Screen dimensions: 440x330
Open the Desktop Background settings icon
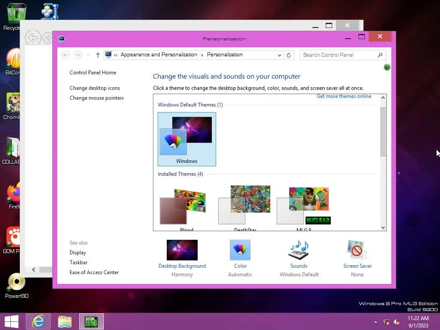click(182, 250)
